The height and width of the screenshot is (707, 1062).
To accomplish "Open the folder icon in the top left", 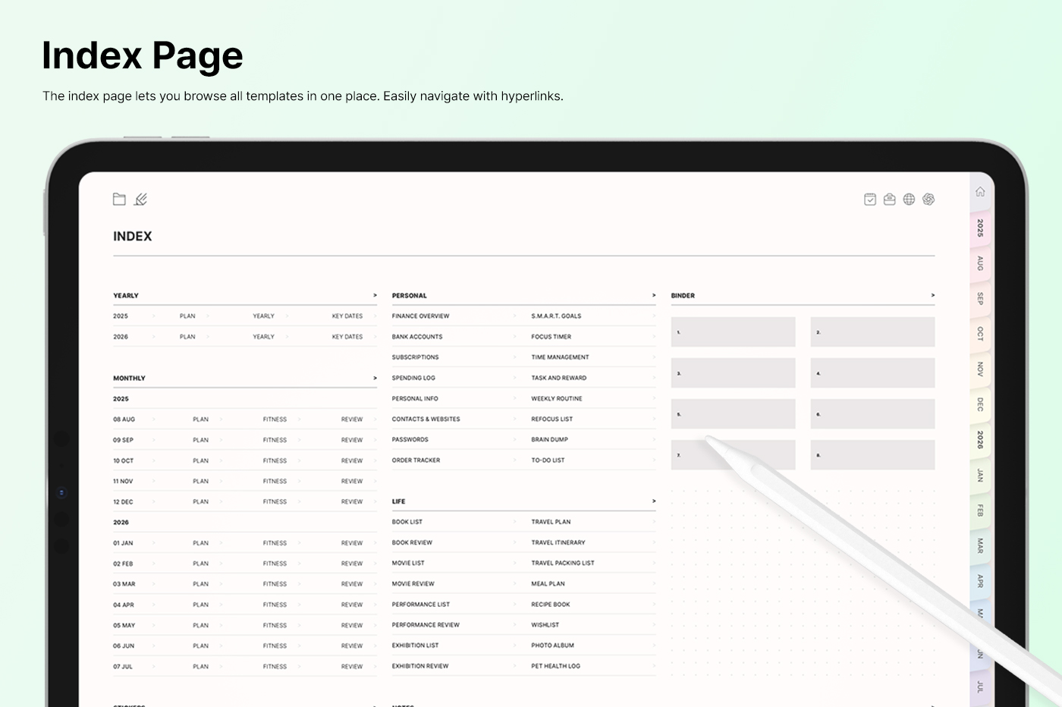I will tap(119, 200).
